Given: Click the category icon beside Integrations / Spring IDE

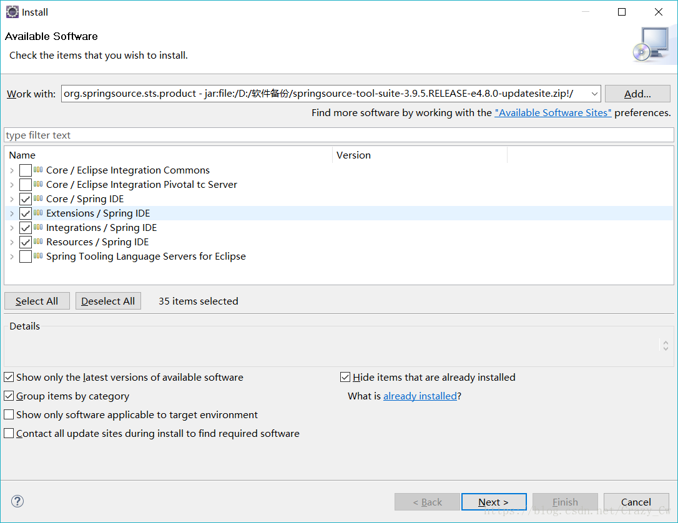Looking at the screenshot, I should tap(38, 227).
